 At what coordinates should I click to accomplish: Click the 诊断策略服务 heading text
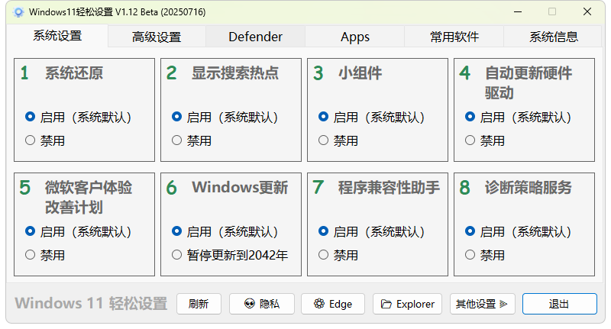coord(528,188)
